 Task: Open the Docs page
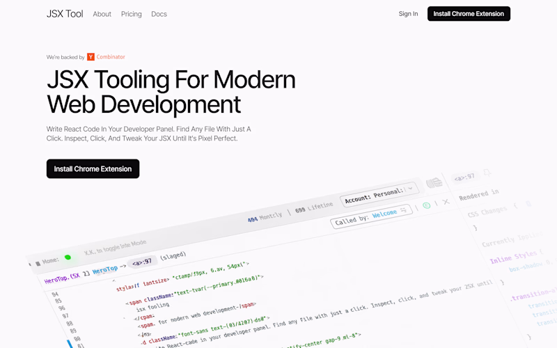coord(159,14)
